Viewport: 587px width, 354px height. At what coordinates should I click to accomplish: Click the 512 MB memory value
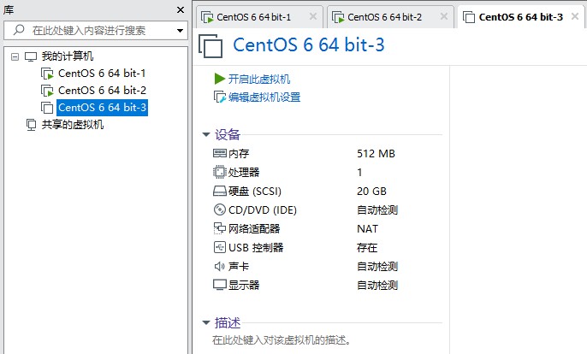376,154
